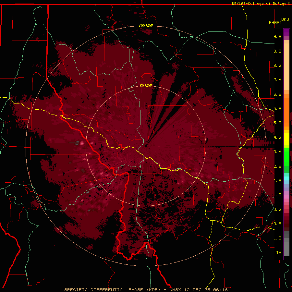Click the TH threshold label on scale
Screen dimensions: 292x292
pos(279,253)
